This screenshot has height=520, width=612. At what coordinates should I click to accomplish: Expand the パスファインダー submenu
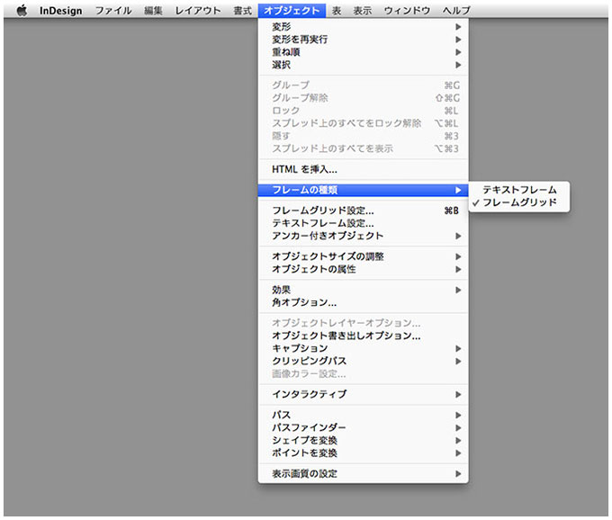[363, 427]
